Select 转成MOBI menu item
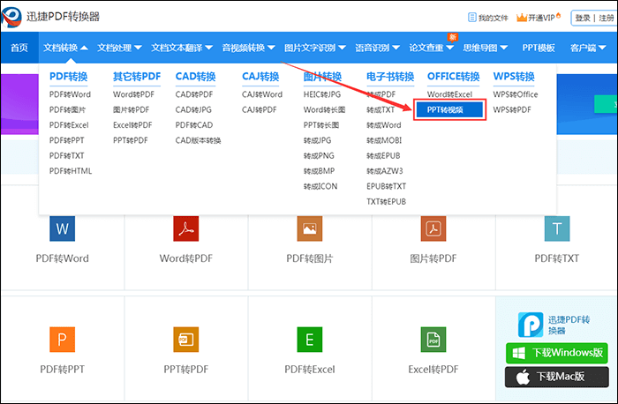Image resolution: width=618 pixels, height=404 pixels. 384,140
